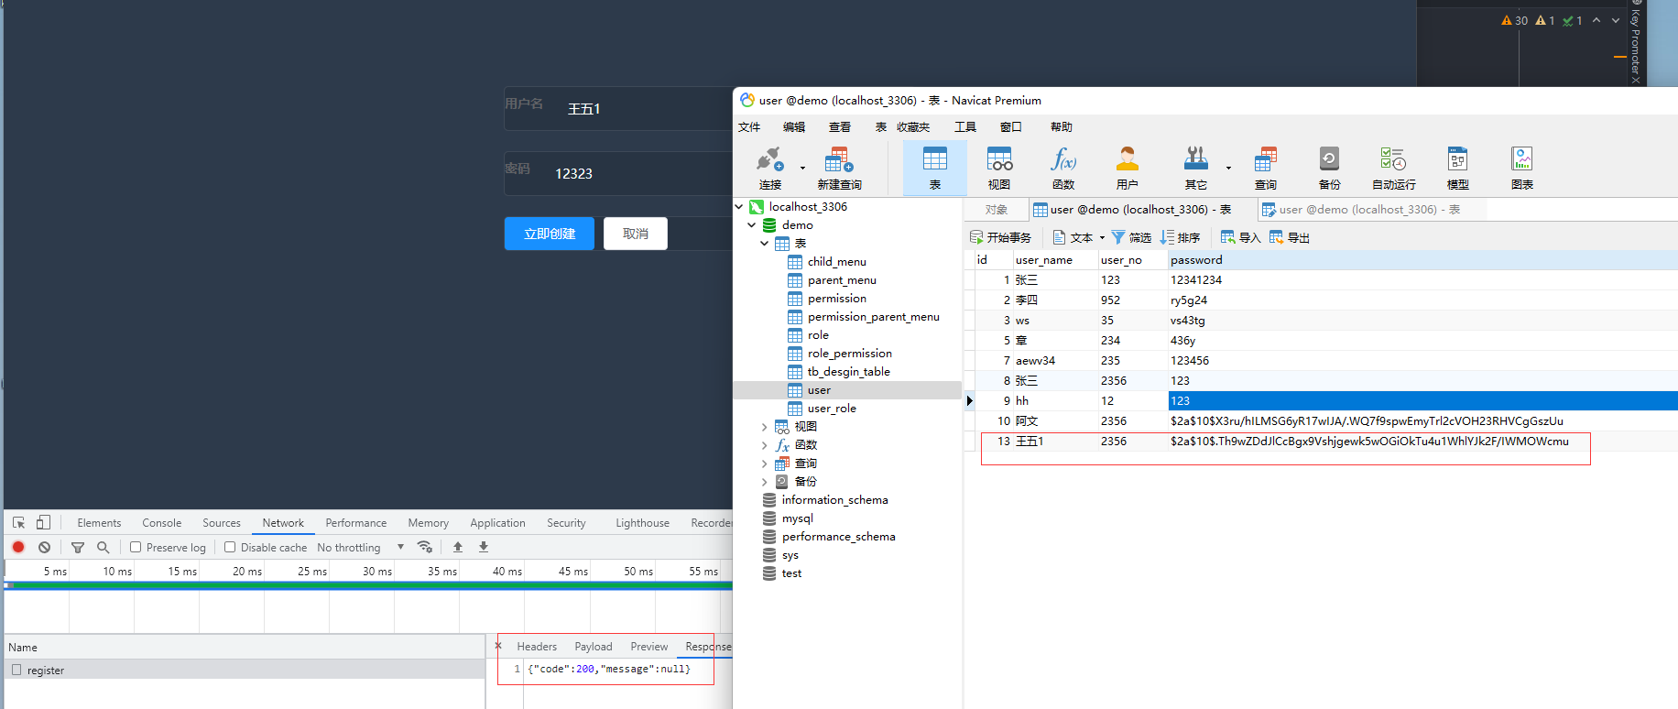The width and height of the screenshot is (1678, 709).
Task: Open 新建查询 new query tool
Action: (839, 160)
